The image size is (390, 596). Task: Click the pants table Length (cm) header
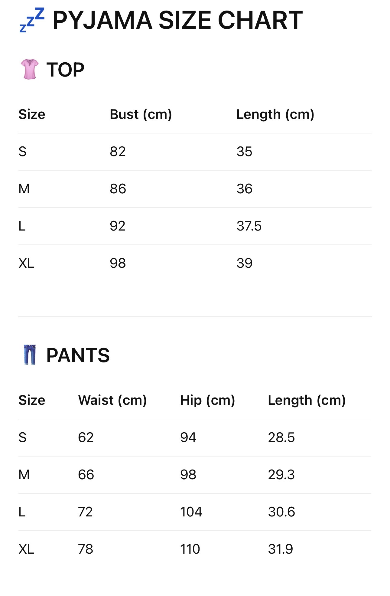coord(307,400)
